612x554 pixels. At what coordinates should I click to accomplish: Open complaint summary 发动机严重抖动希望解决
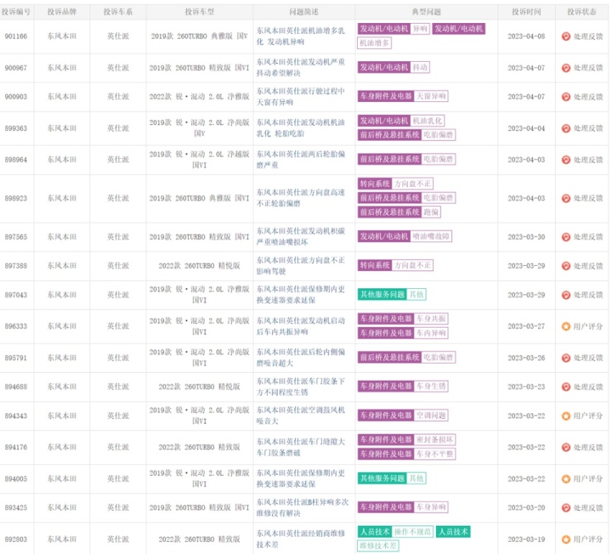[x=300, y=68]
